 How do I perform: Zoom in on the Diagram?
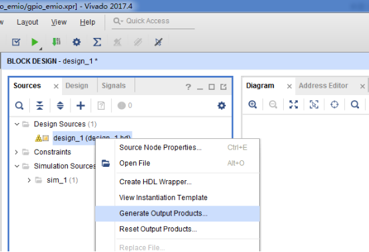[x=252, y=104]
